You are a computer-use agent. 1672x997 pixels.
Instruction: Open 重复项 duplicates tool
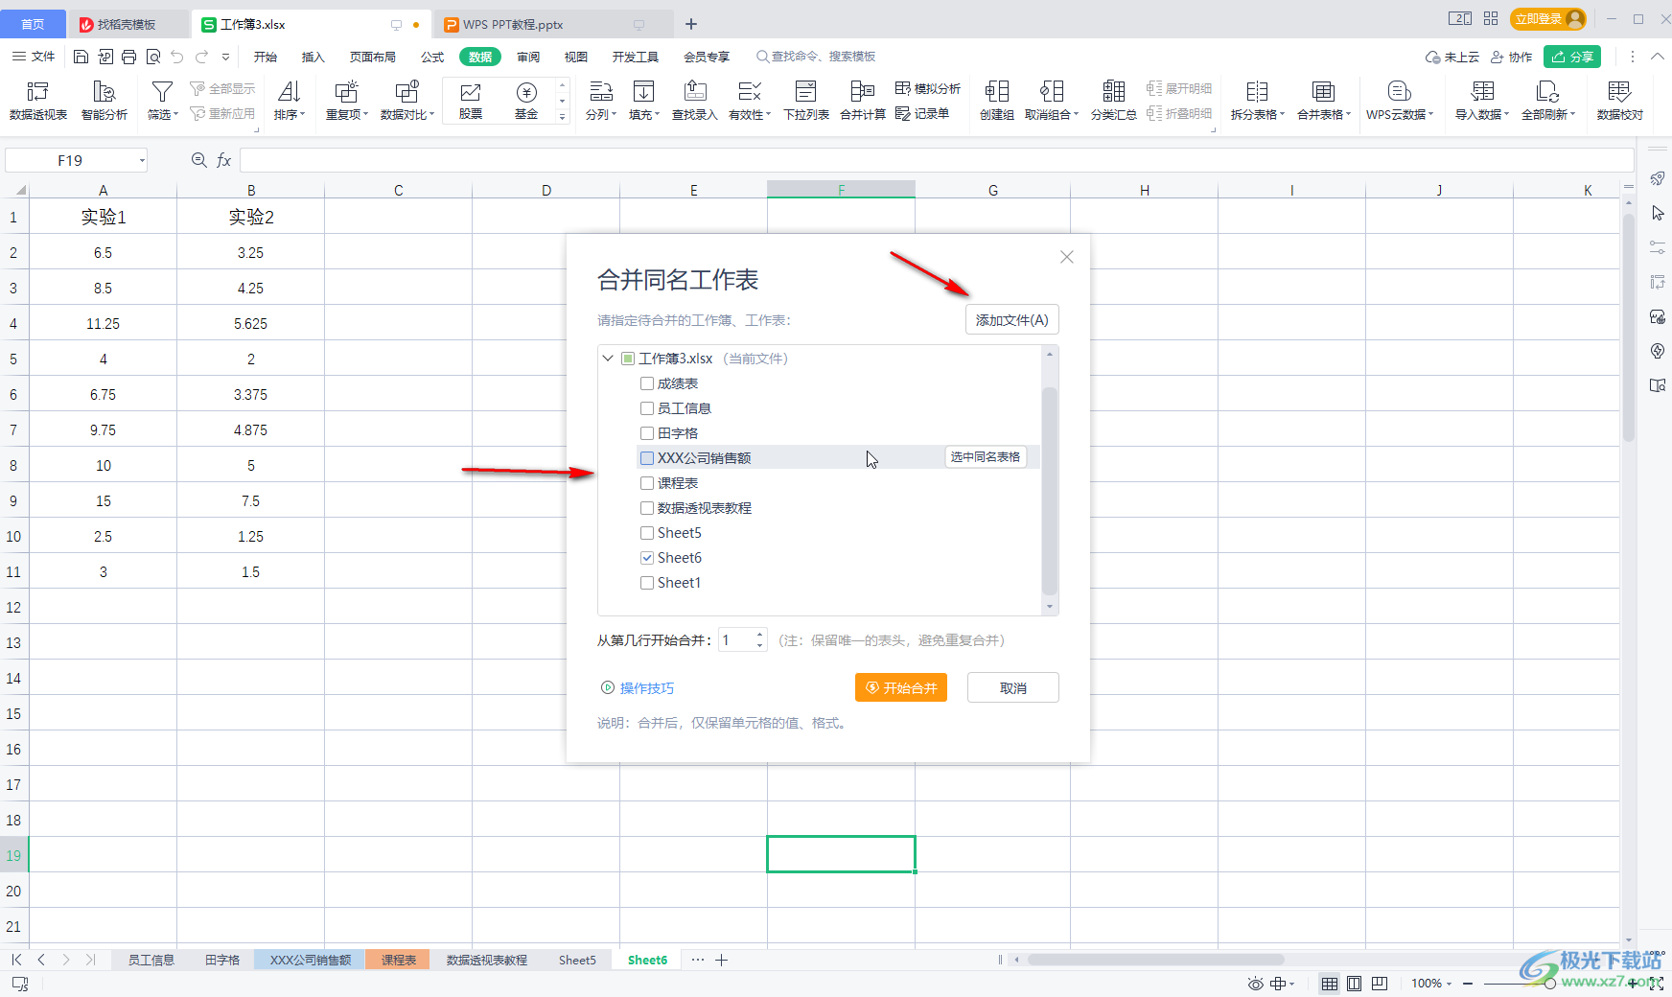coord(346,101)
